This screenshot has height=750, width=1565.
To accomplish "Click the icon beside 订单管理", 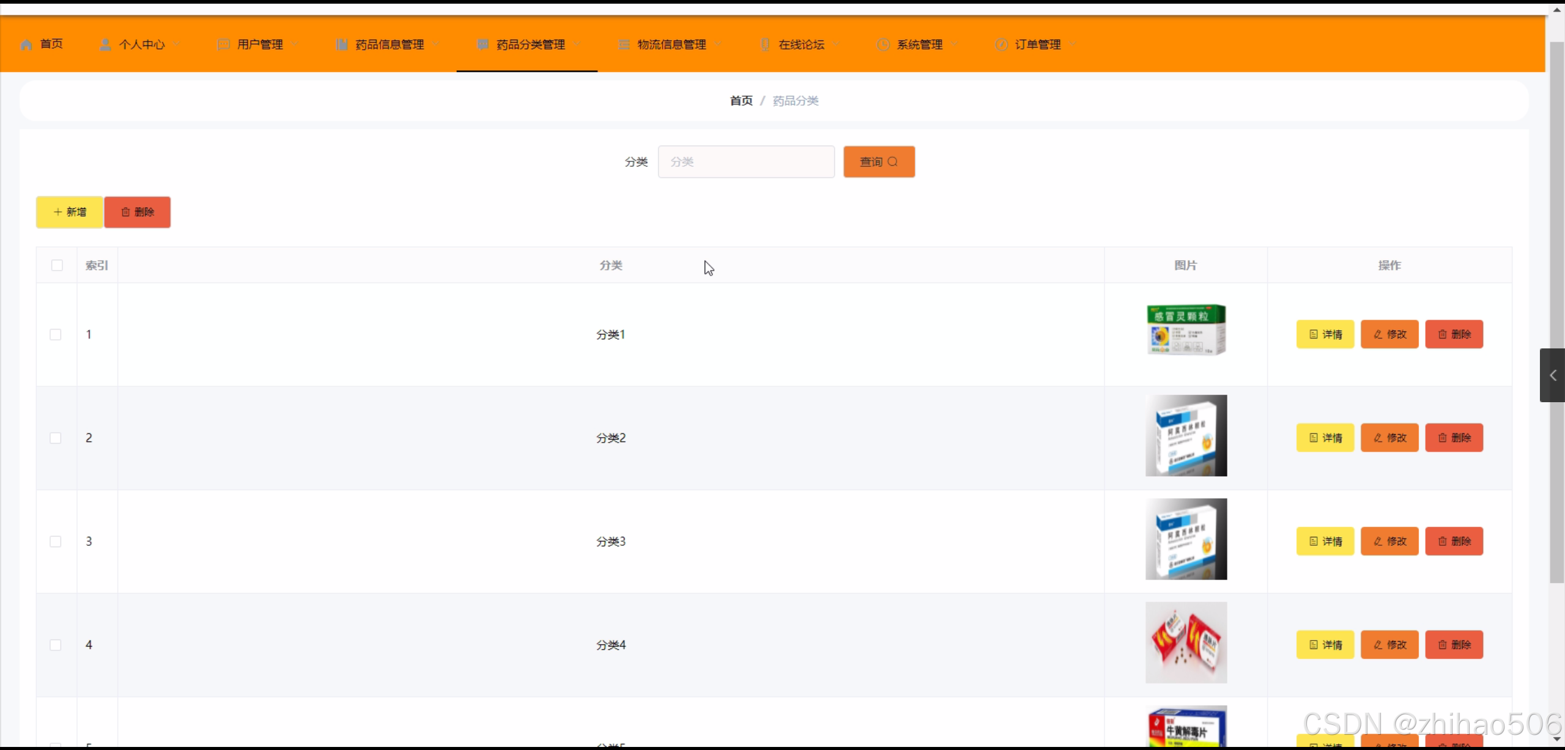I will [1001, 45].
